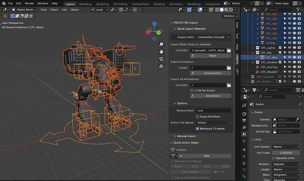
Task: Open the Tool properties tab icon
Action: 244,105
